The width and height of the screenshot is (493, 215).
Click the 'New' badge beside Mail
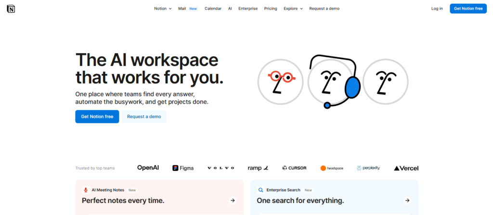pos(193,9)
